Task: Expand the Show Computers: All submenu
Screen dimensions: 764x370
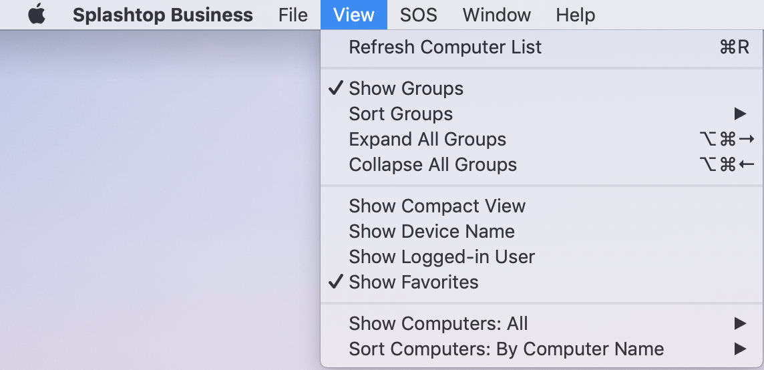Action: (x=542, y=323)
